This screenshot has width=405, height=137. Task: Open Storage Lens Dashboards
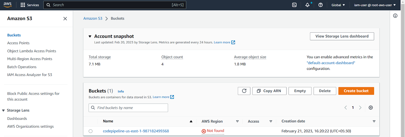pos(17,119)
